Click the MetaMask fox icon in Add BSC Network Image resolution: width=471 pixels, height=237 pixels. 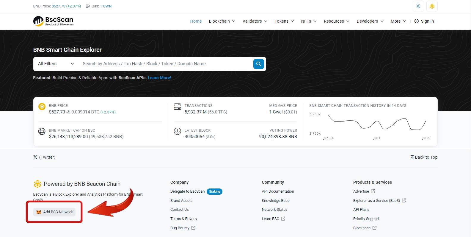coord(39,212)
